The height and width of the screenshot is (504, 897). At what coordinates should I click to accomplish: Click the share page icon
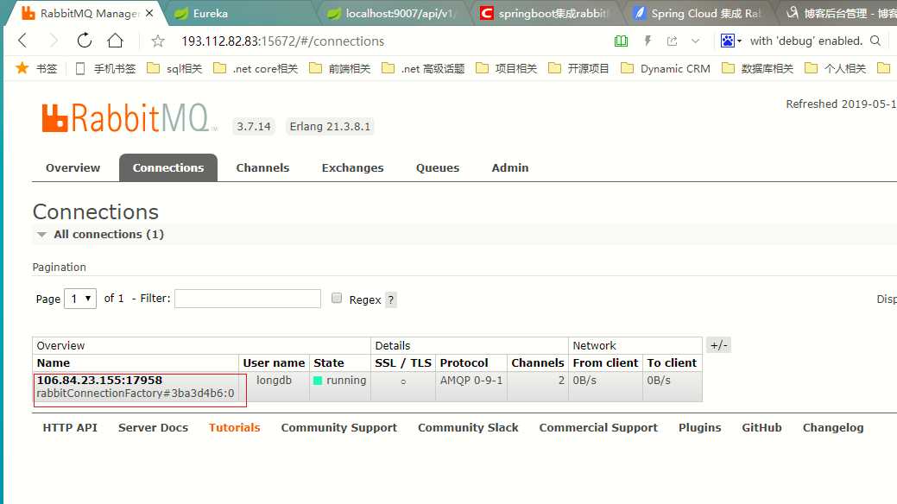pyautogui.click(x=673, y=41)
